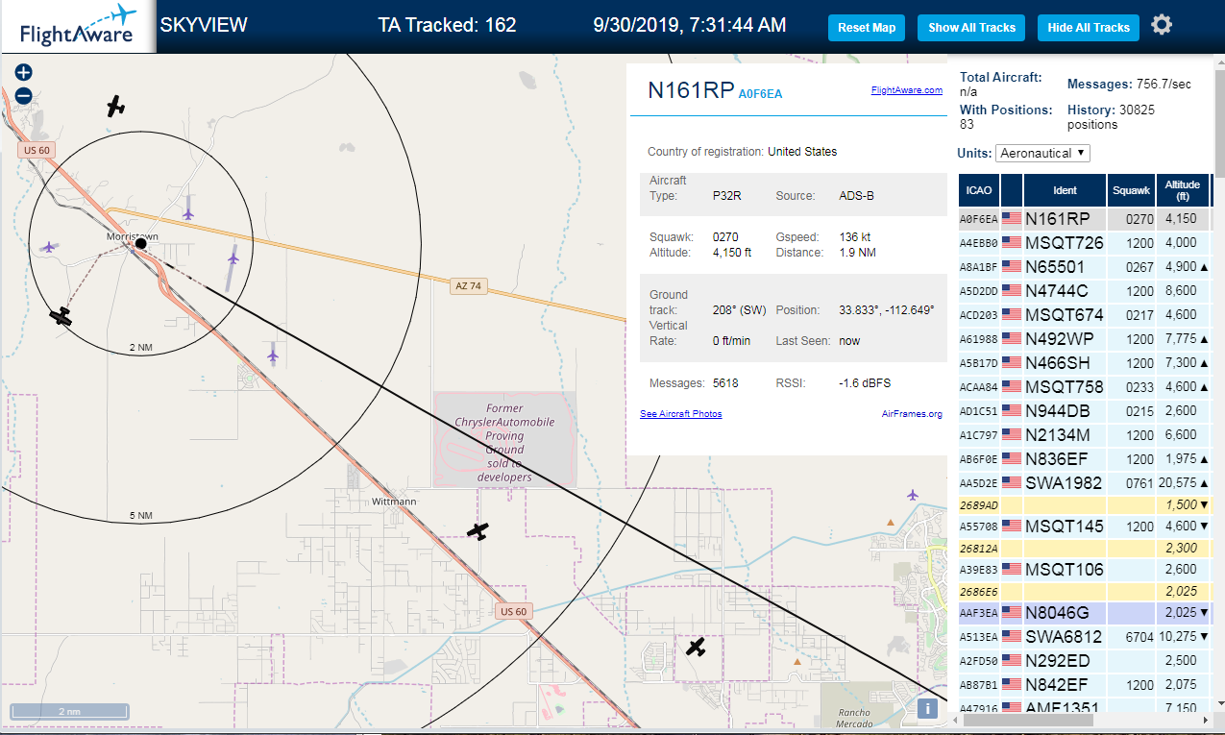
Task: Zoom out the map with minus button
Action: [24, 96]
